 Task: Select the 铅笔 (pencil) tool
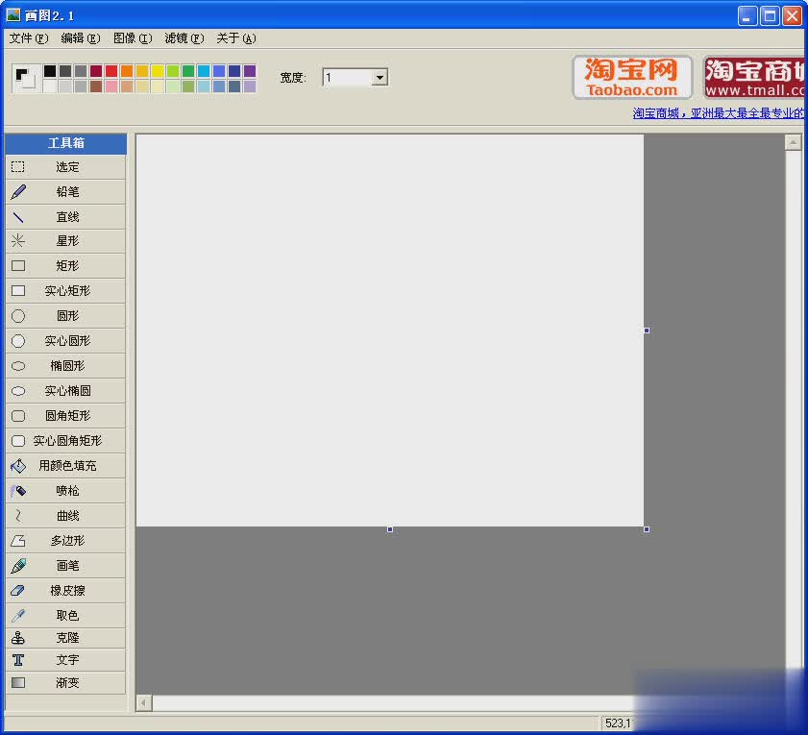(x=65, y=191)
